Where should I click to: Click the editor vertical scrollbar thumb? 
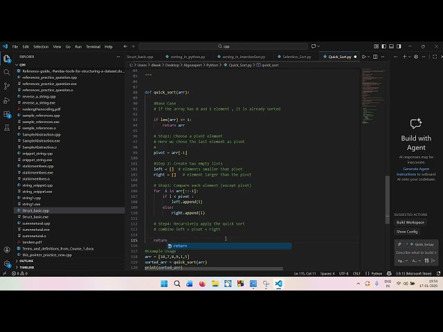[388, 200]
